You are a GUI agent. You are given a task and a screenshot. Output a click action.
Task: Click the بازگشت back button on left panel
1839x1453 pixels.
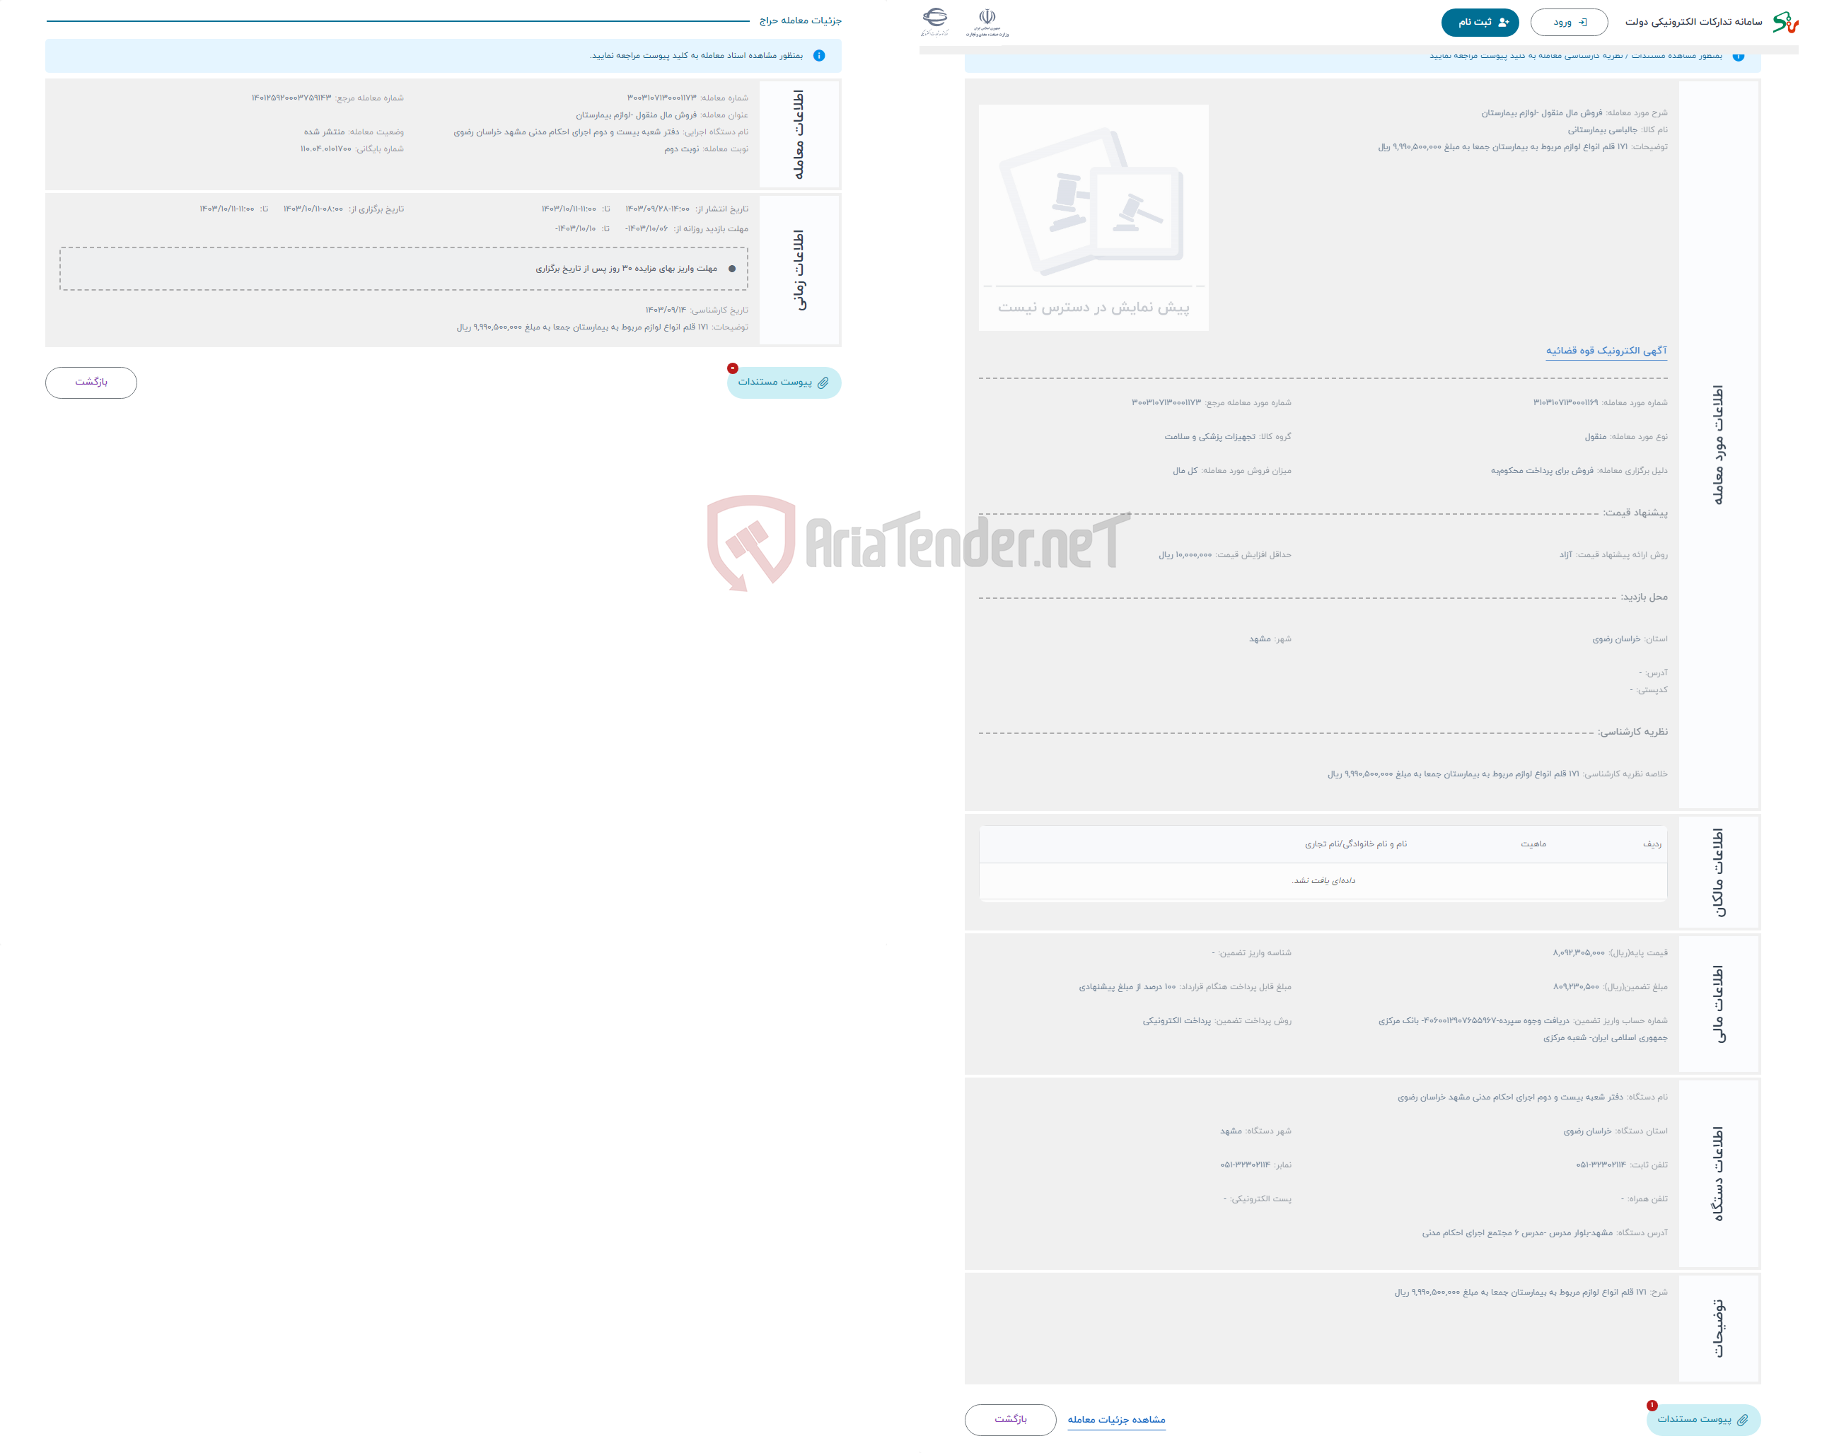pyautogui.click(x=94, y=382)
